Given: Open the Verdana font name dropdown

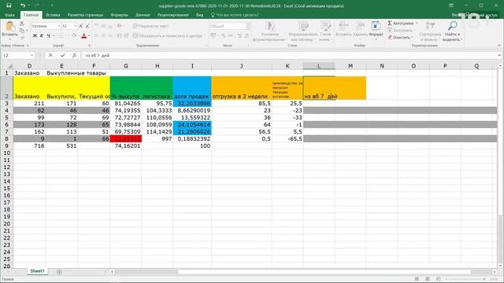Looking at the screenshot, I should (59, 26).
